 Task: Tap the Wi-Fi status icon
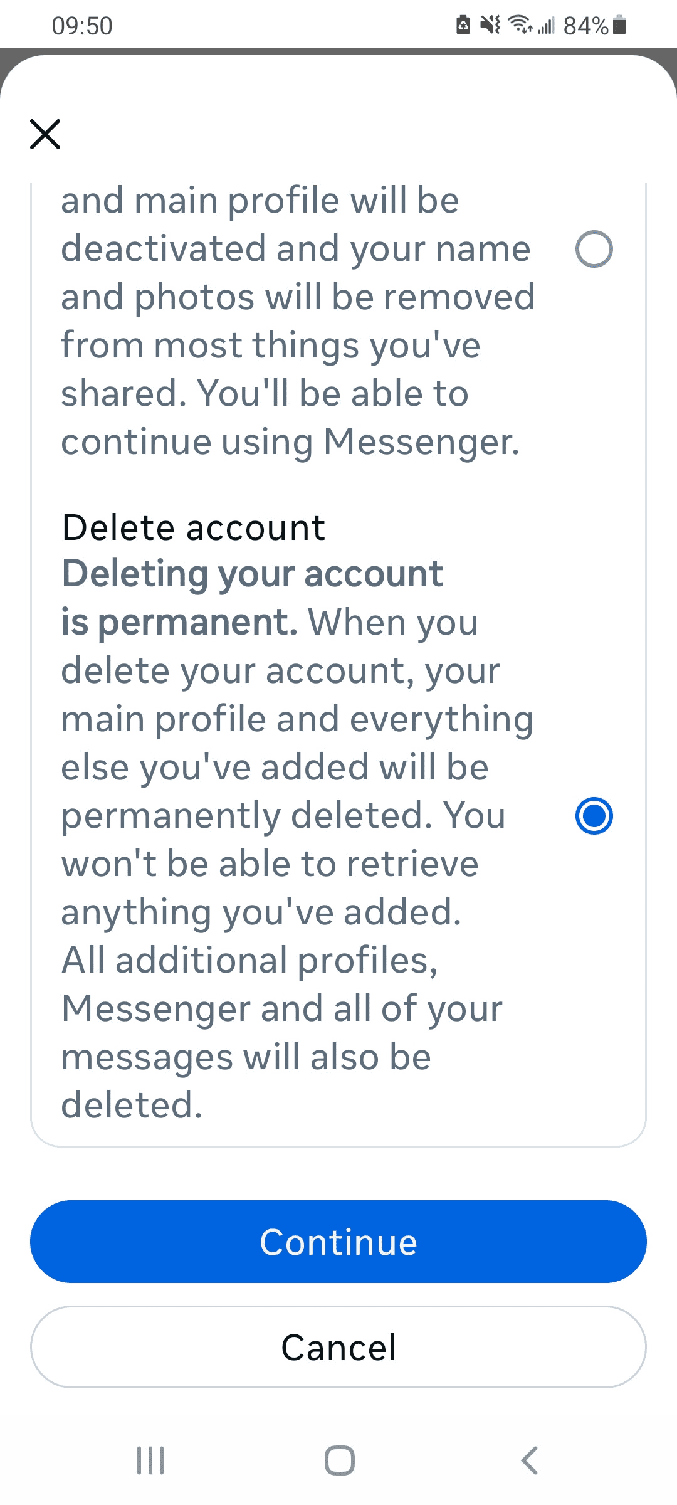click(520, 24)
